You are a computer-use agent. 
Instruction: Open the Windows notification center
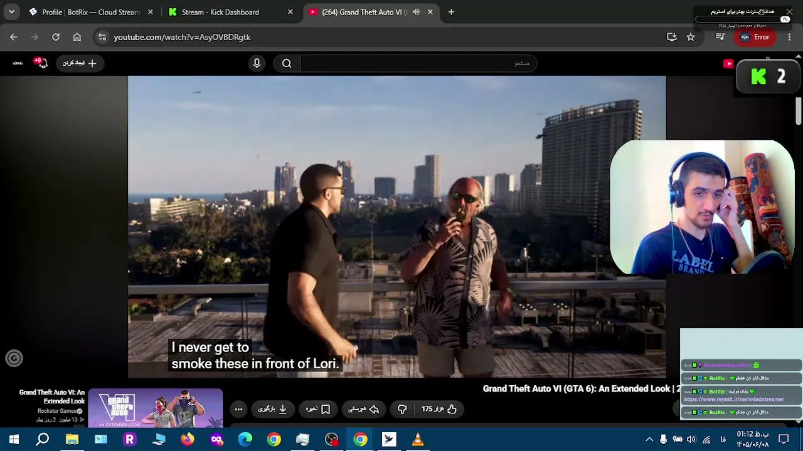[784, 440]
